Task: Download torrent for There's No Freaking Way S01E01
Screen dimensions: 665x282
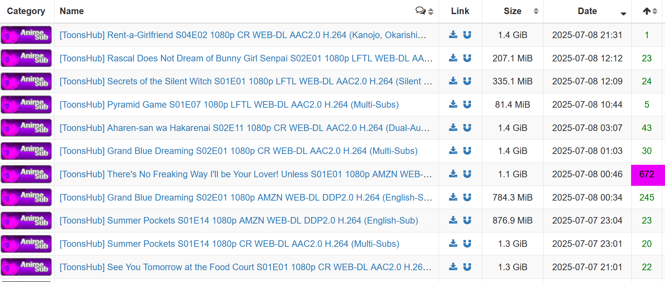Action: (x=453, y=174)
